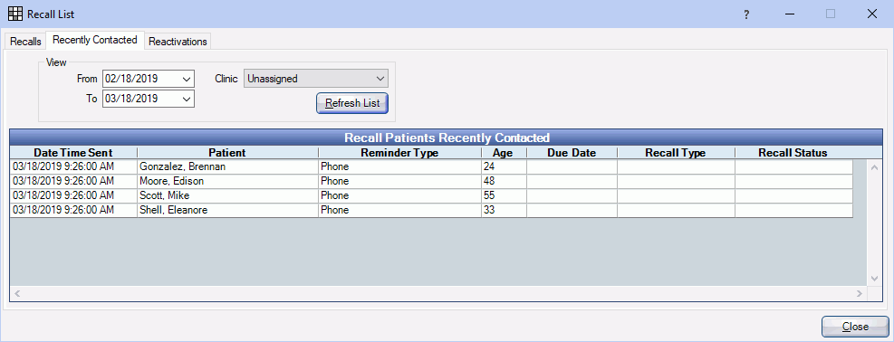The width and height of the screenshot is (894, 342).
Task: Click the date sent cell for Gonzalez, Brennan
Action: (x=73, y=166)
